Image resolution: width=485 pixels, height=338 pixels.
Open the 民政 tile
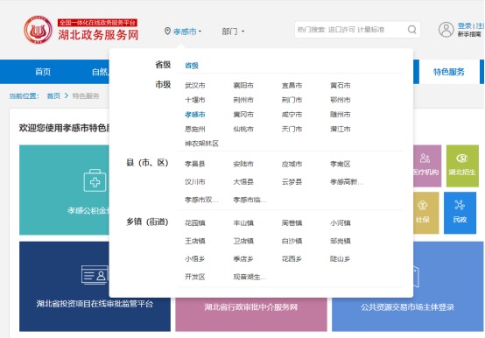pyautogui.click(x=460, y=213)
